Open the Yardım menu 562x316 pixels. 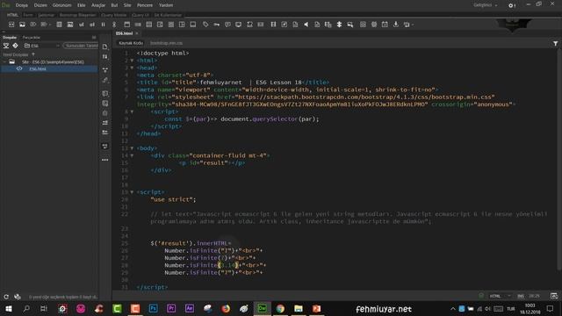click(166, 5)
